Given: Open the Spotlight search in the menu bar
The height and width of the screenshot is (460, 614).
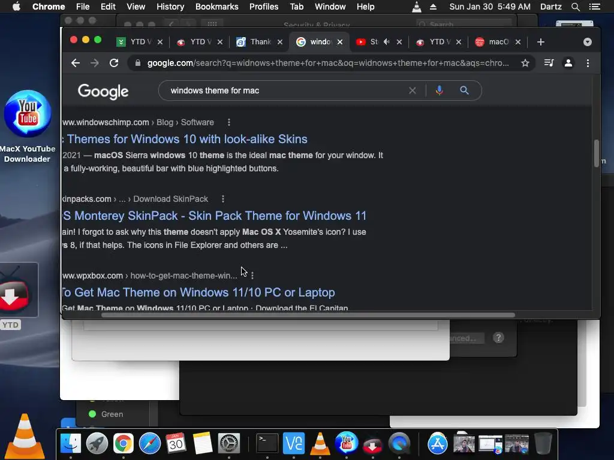Looking at the screenshot, I should point(575,7).
